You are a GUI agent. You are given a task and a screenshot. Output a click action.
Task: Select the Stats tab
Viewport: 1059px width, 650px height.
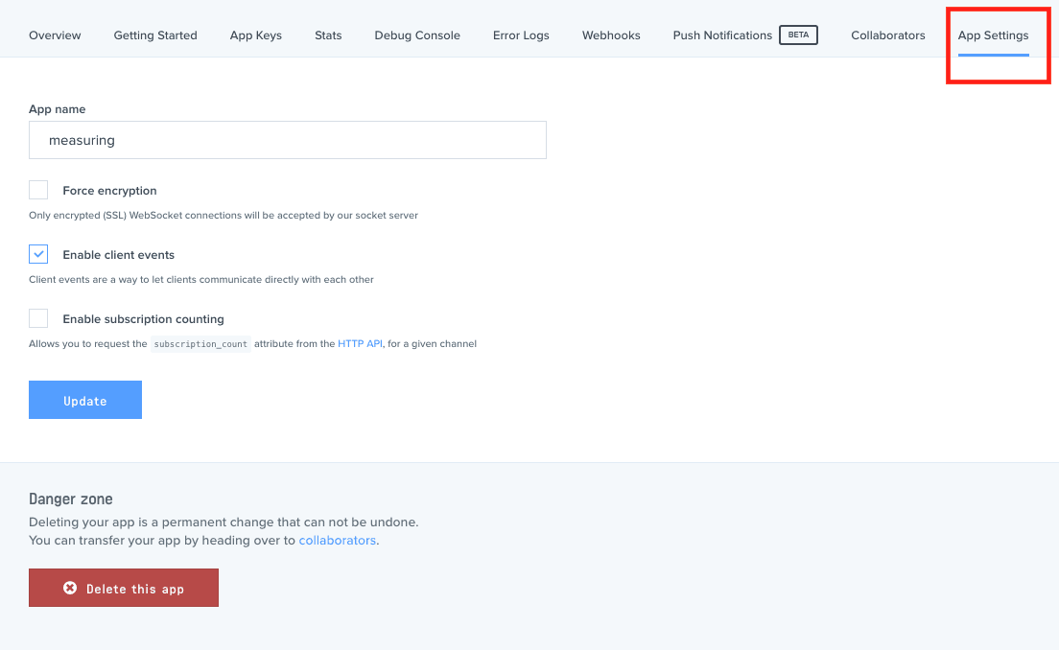[x=328, y=35]
